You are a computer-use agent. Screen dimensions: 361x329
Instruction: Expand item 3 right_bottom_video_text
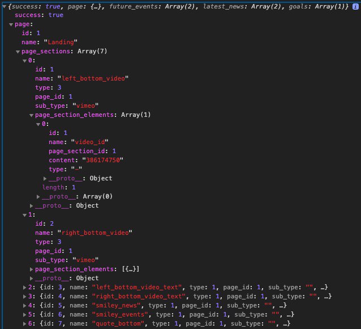[25, 297]
